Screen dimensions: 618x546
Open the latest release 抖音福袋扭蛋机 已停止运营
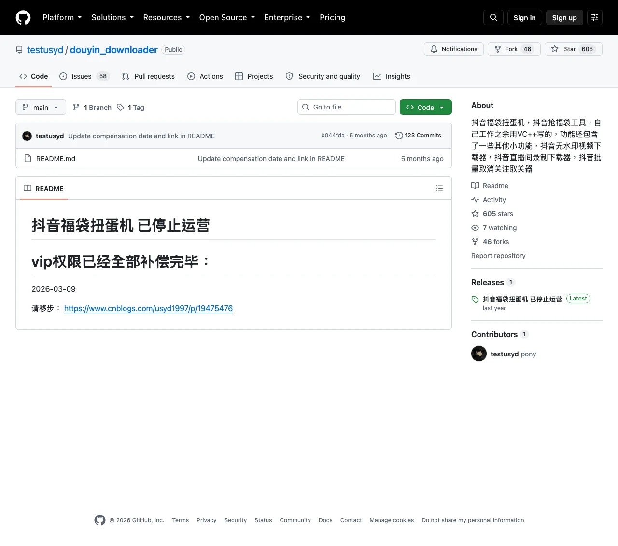tap(522, 299)
